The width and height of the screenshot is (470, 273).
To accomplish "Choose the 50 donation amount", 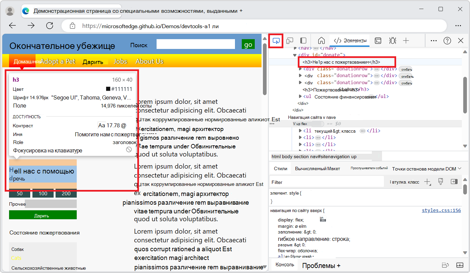I will [19, 194].
